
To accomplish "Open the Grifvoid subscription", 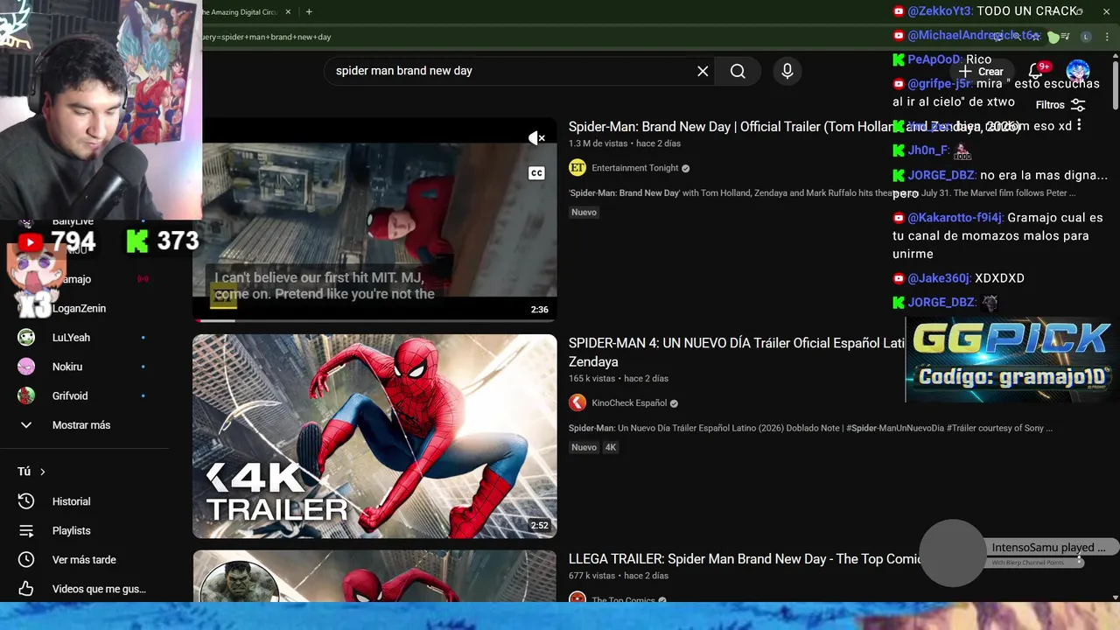I will coord(70,395).
